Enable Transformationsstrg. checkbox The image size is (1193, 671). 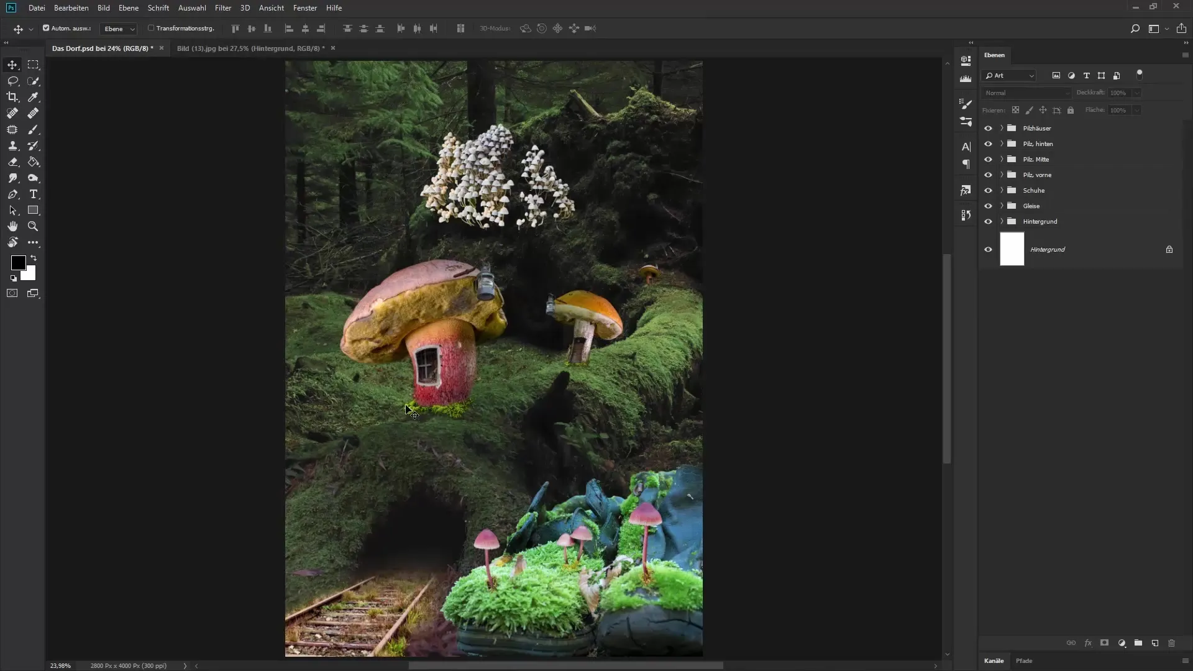tap(151, 28)
